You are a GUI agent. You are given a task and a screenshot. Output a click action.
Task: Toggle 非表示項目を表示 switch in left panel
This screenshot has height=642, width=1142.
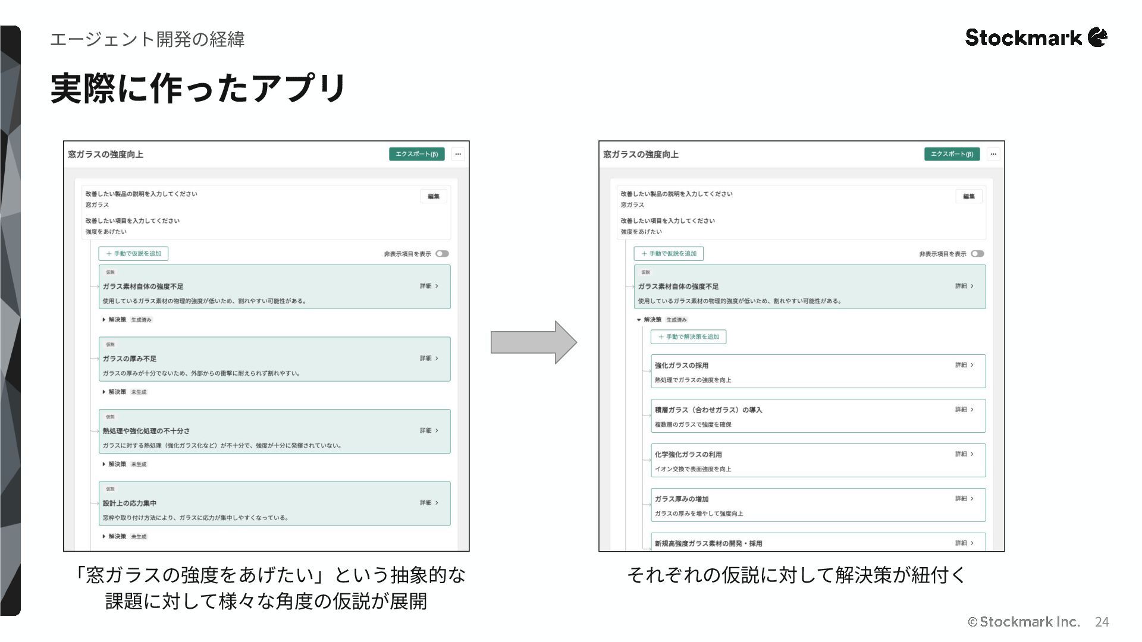(x=442, y=254)
